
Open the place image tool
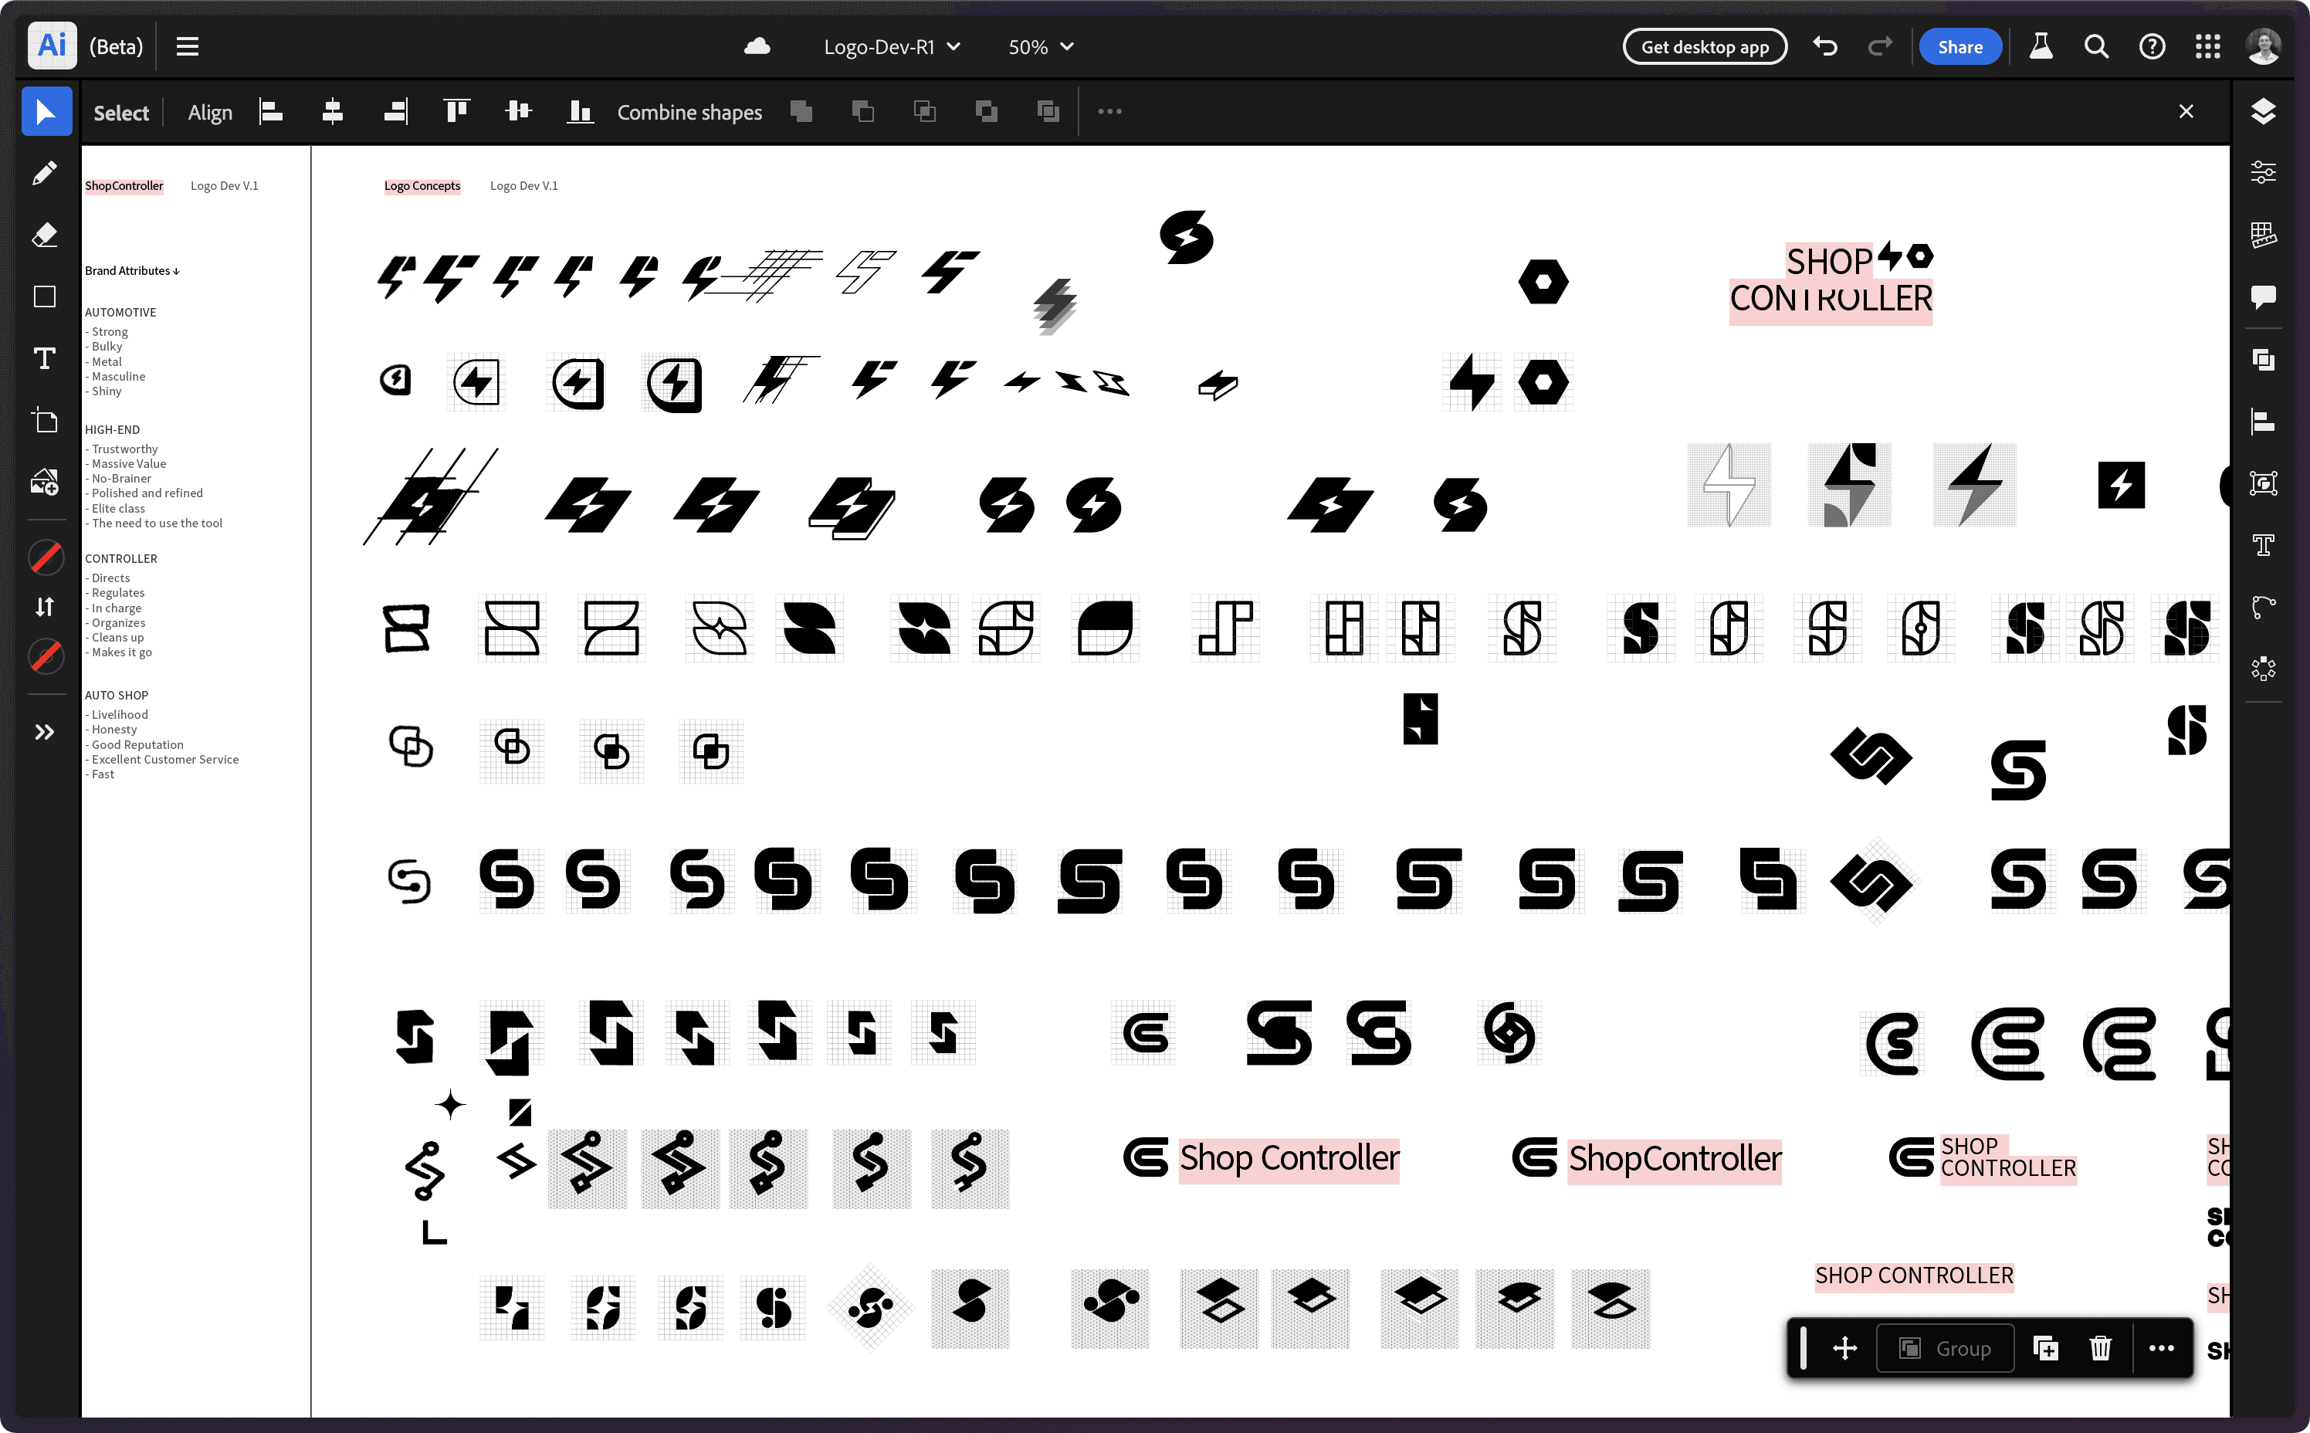click(x=45, y=483)
